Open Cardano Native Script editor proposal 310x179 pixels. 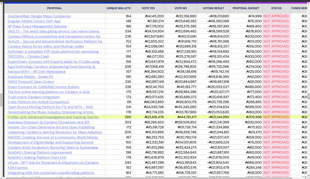tap(46, 46)
